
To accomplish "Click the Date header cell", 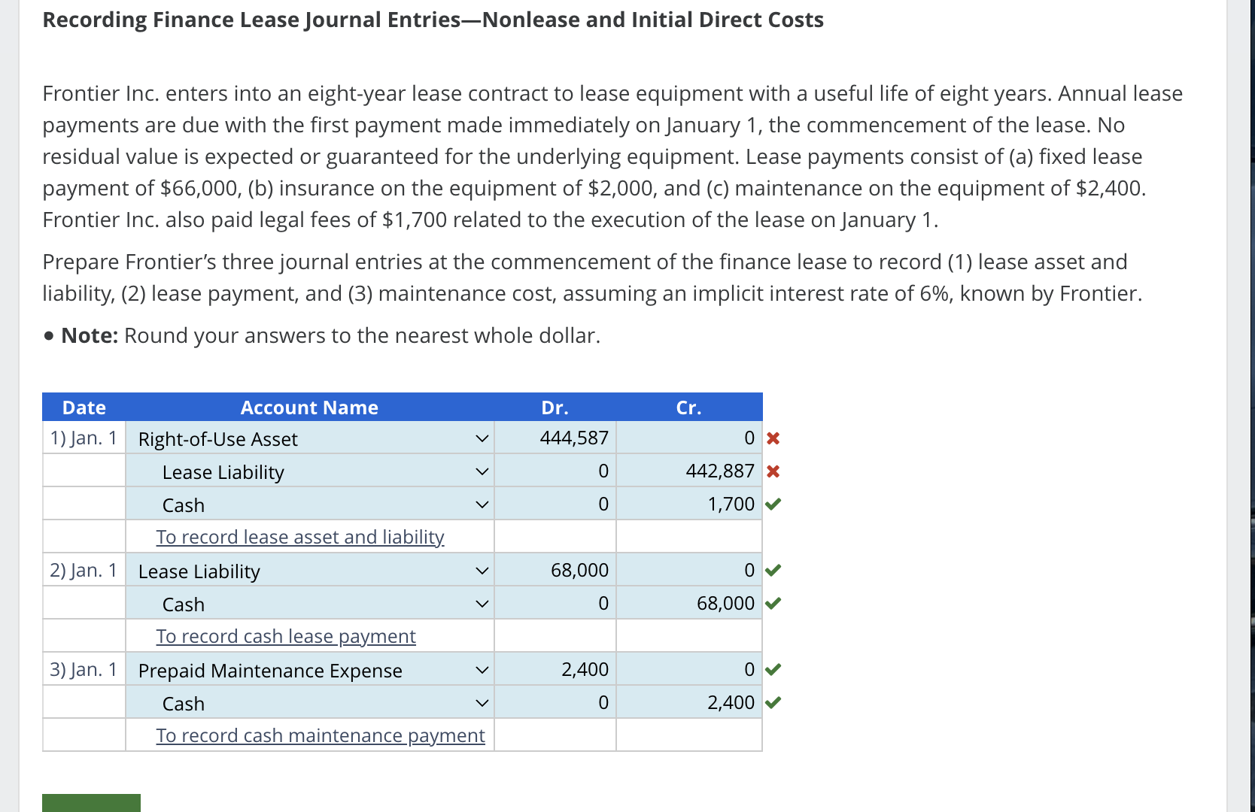I will [83, 407].
